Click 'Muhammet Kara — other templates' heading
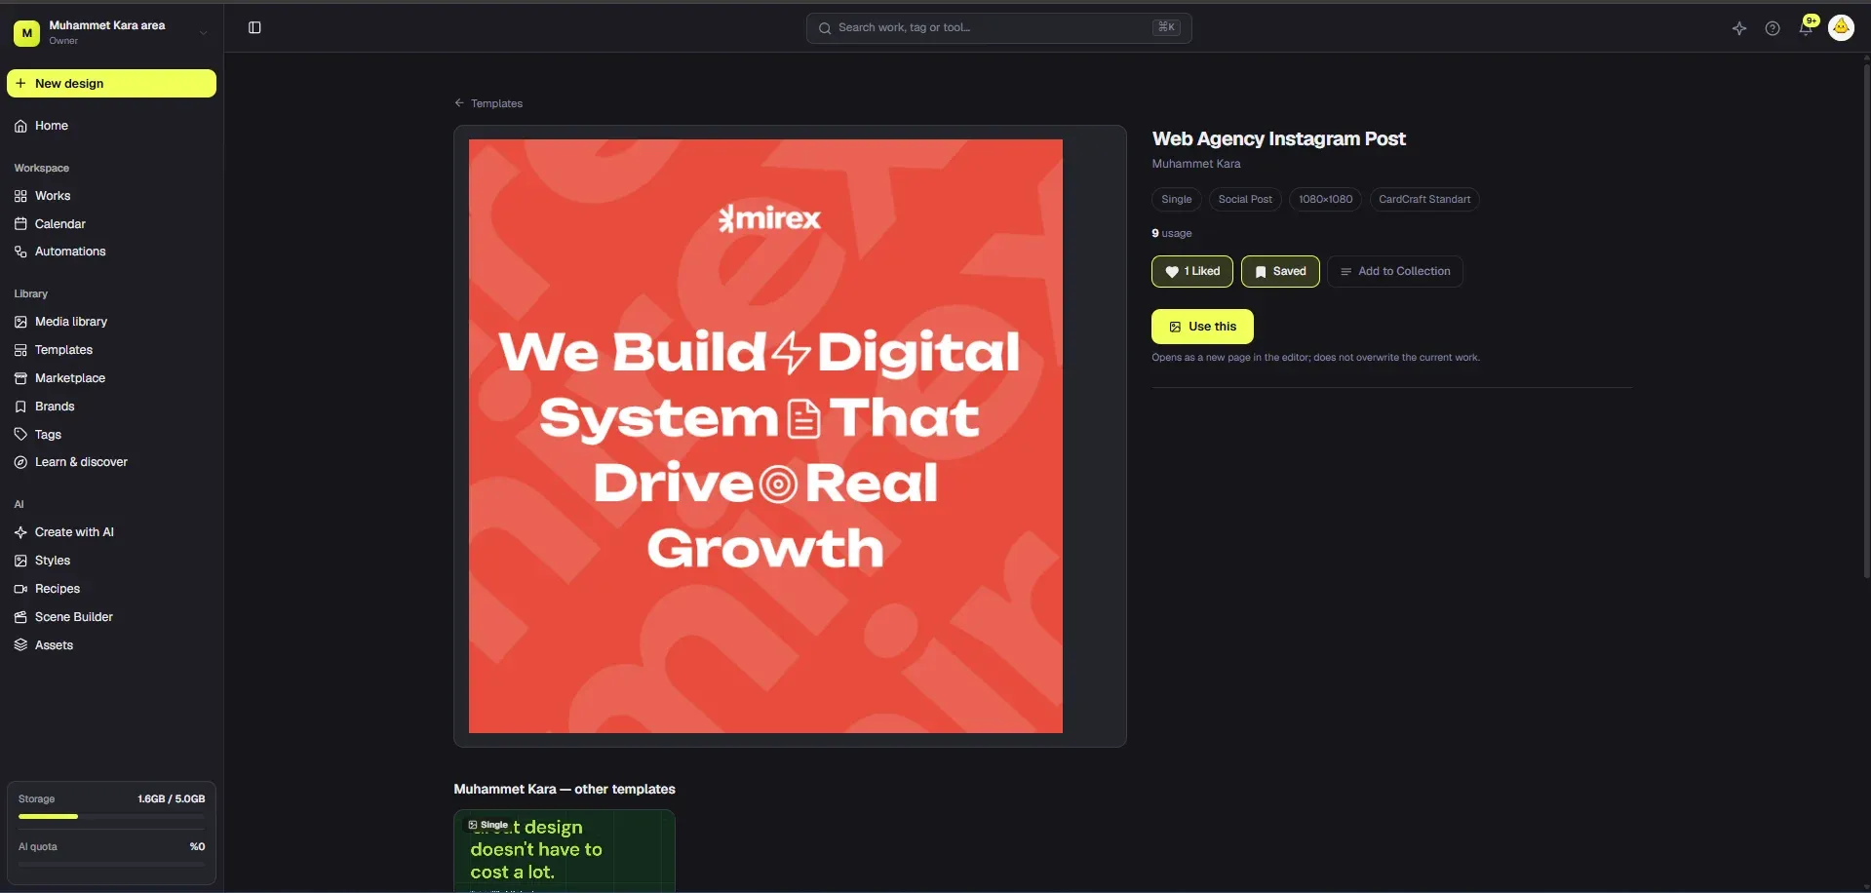Viewport: 1871px width, 893px height. click(x=565, y=789)
